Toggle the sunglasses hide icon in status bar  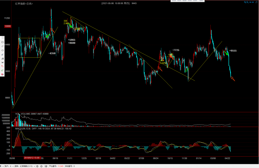46,166
